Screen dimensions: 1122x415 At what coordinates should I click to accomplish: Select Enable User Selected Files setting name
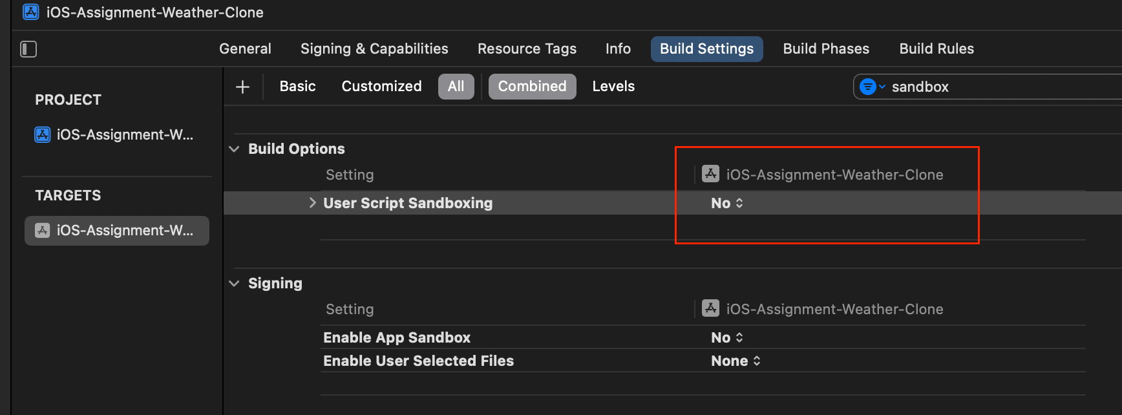(x=418, y=361)
